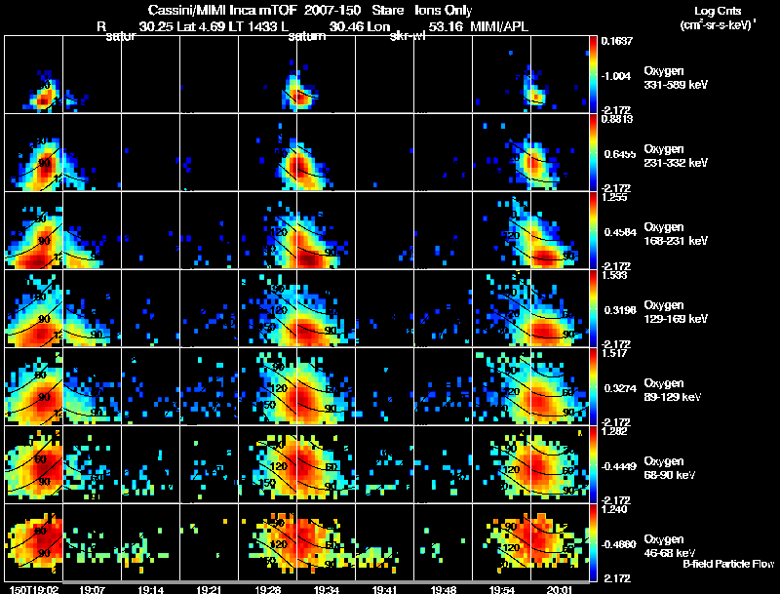Select the Oxygen 129-169 keV panel at 19:34
The width and height of the screenshot is (780, 594).
326,309
